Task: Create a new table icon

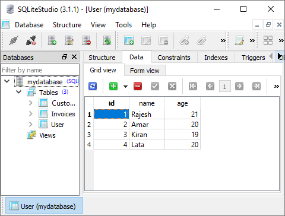Action: (x=129, y=40)
